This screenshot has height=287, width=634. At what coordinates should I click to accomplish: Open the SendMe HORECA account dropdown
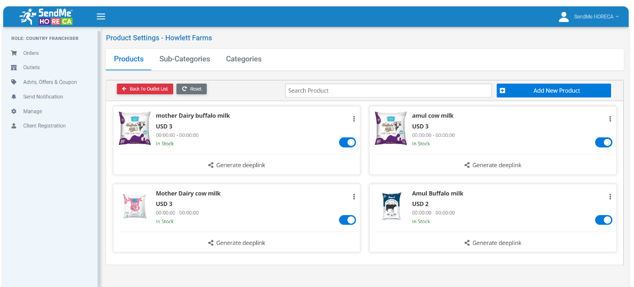coord(596,17)
